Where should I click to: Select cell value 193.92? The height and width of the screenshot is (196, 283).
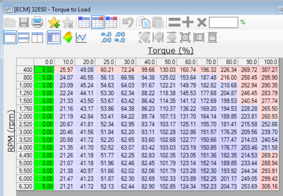point(228,171)
